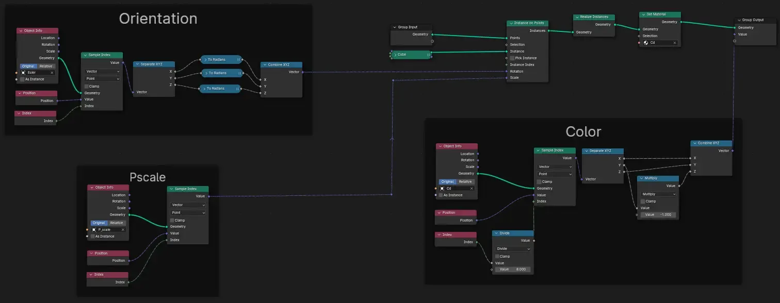Open the Multiply operation dropdown
This screenshot has width=780, height=303.
[658, 194]
